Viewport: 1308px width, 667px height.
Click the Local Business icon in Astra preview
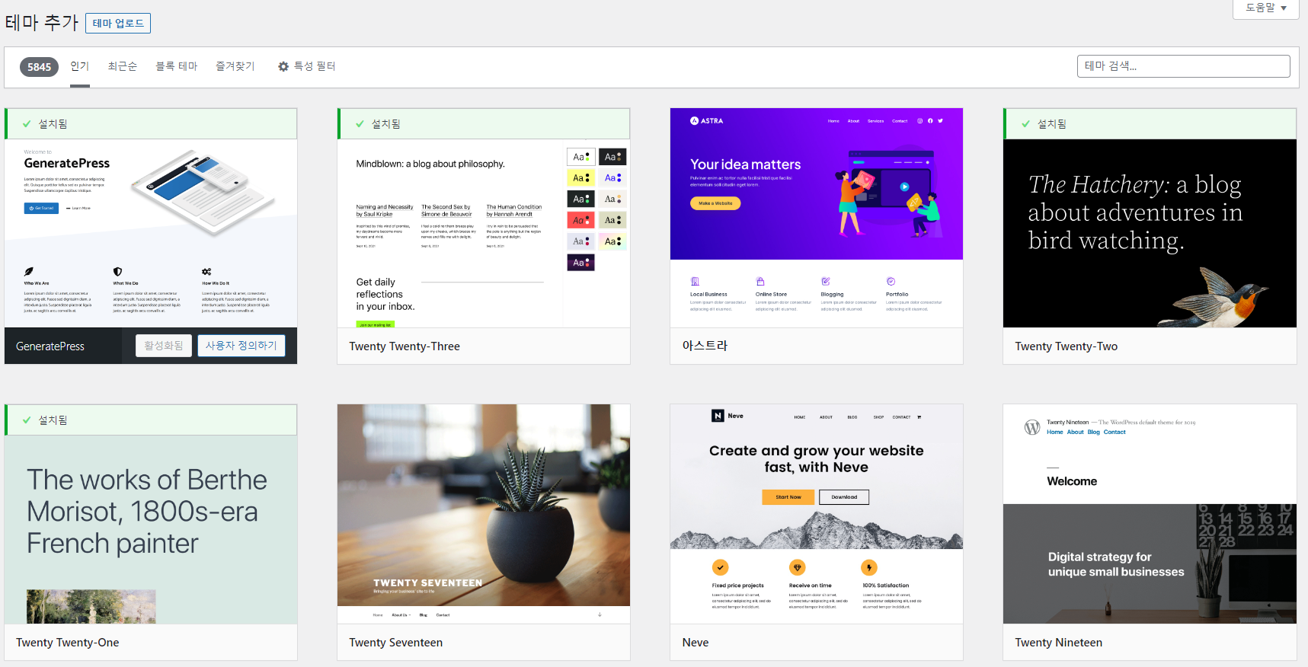[695, 282]
